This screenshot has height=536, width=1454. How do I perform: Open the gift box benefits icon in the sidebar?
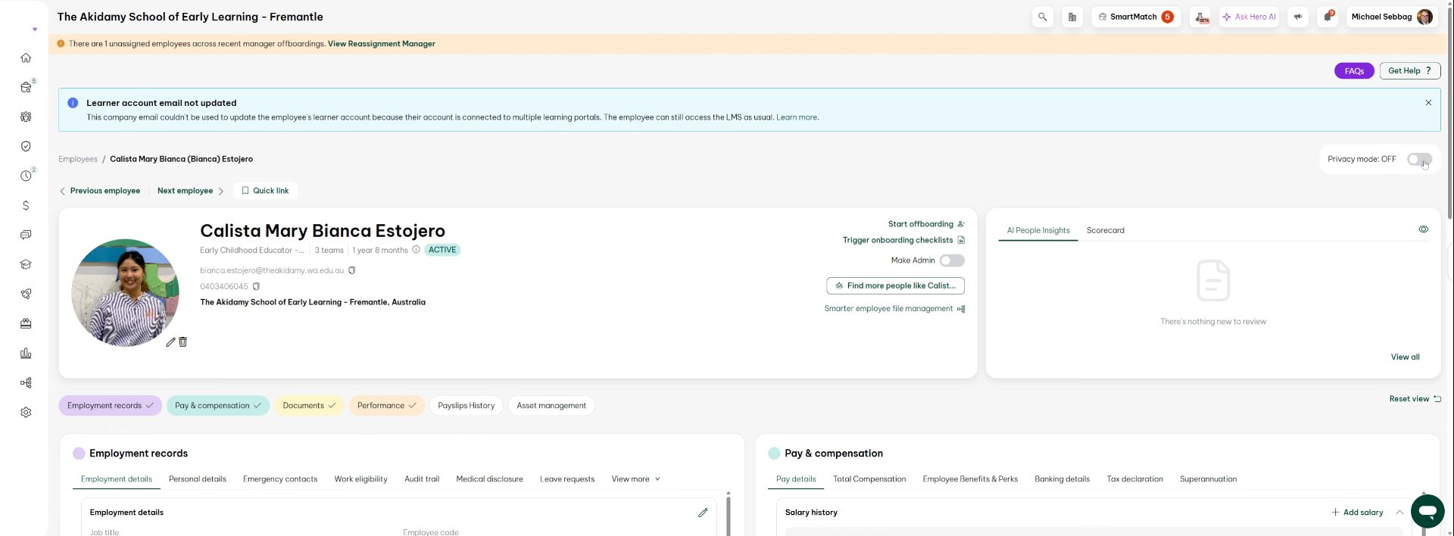click(26, 323)
